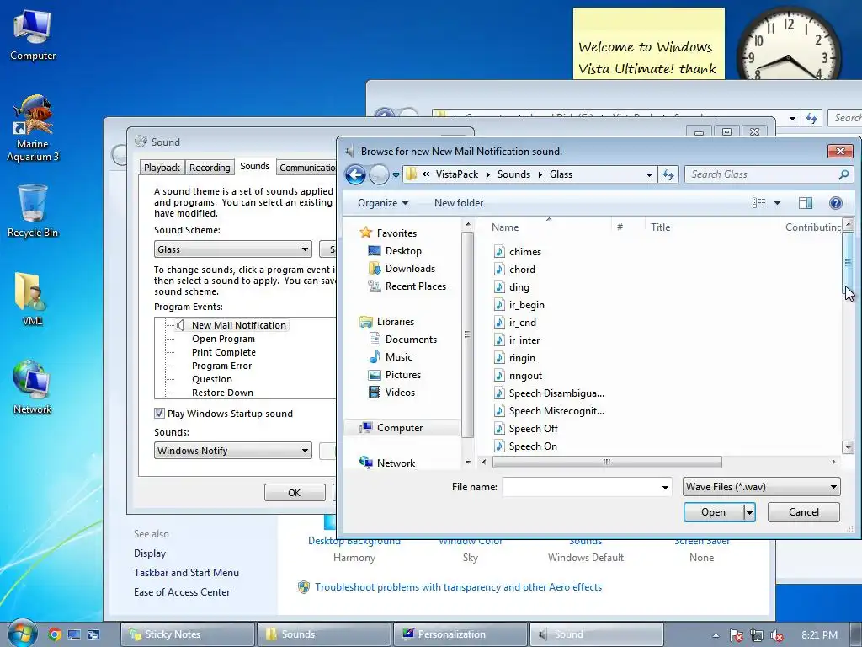Viewport: 862px width, 647px height.
Task: Open the Wave Files type dropdown
Action: (761, 486)
